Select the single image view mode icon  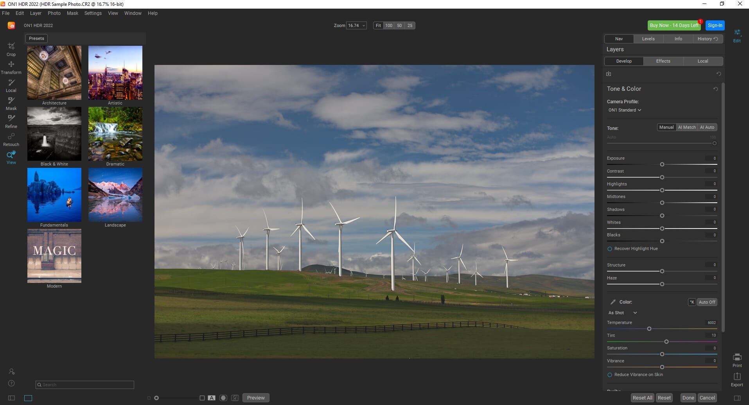tap(28, 398)
